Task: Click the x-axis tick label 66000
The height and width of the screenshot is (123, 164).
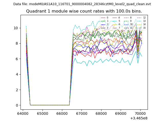Action: (x=62, y=113)
